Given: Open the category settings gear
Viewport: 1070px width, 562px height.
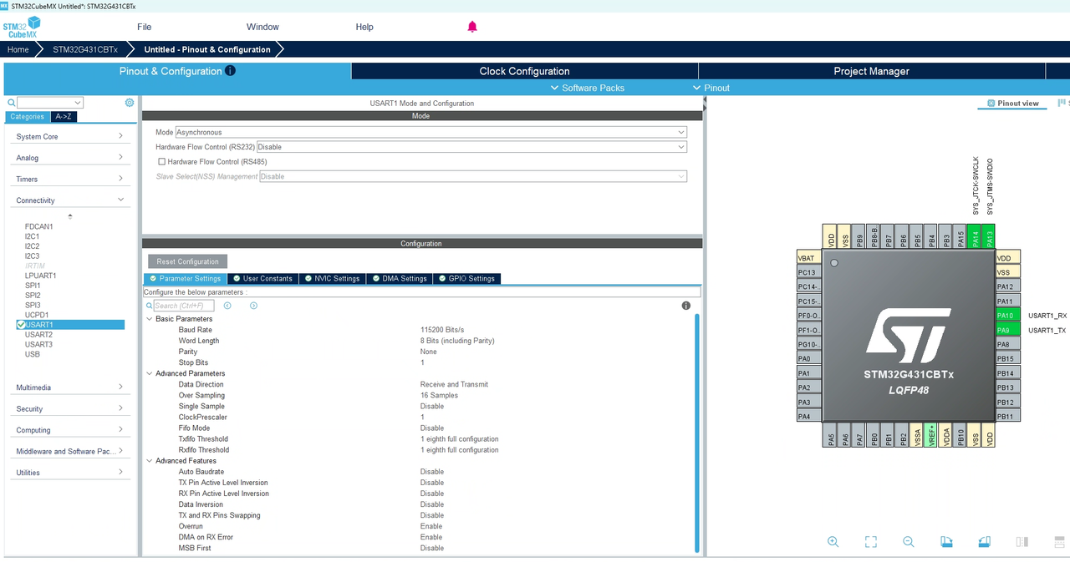Looking at the screenshot, I should (130, 103).
